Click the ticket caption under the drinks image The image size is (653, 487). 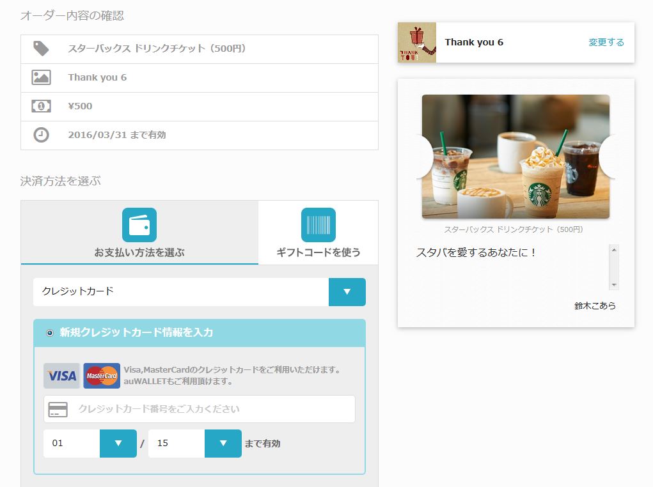click(514, 229)
